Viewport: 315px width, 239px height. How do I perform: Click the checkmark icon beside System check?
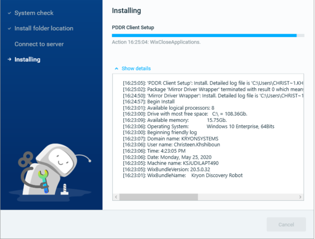[9, 13]
